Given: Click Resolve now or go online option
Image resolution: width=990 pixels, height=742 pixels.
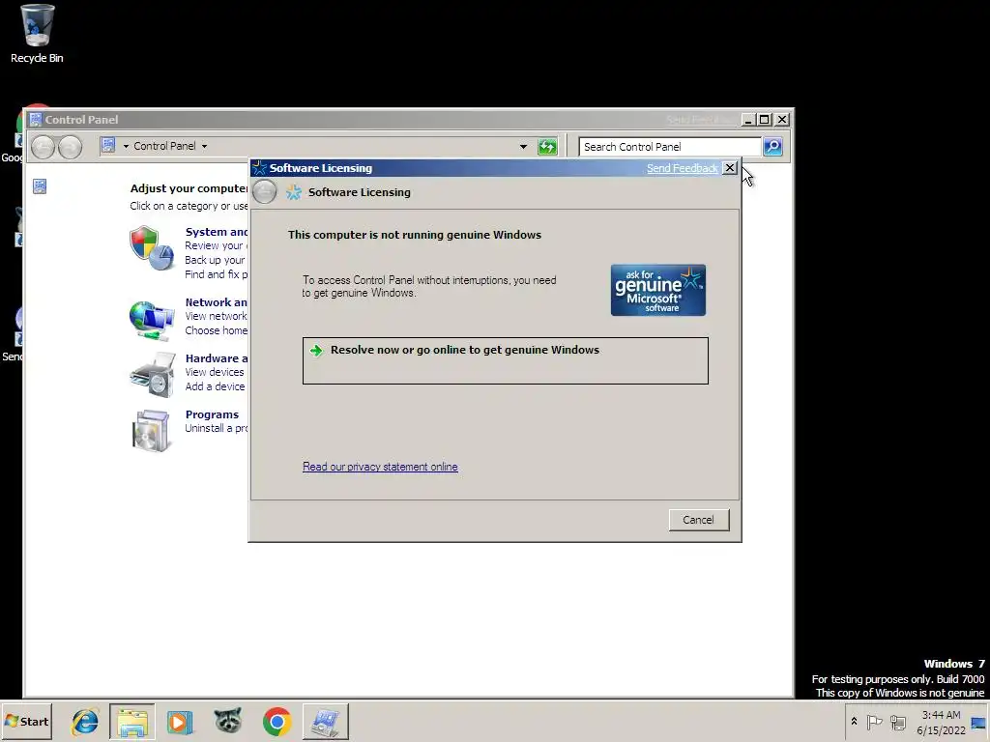Looking at the screenshot, I should [x=505, y=360].
